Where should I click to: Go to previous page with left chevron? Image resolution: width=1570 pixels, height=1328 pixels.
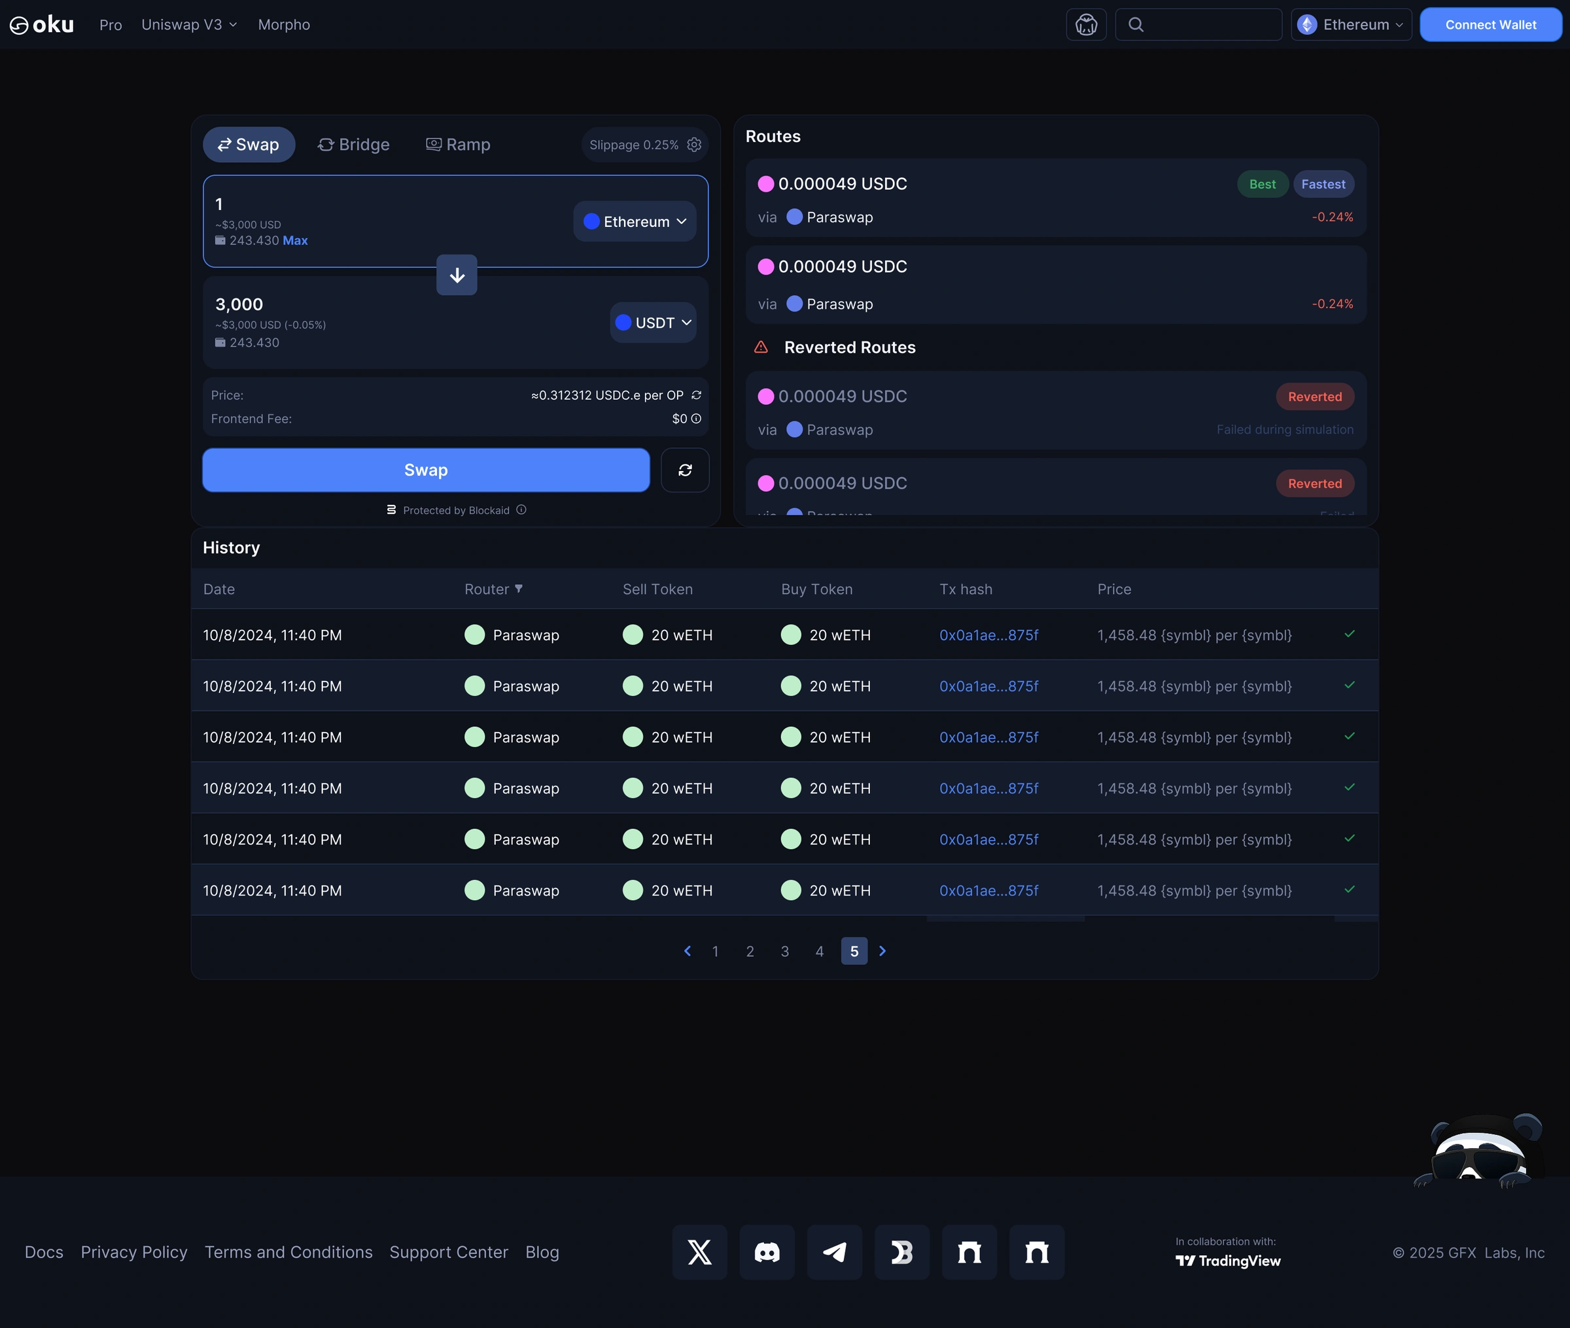(687, 951)
